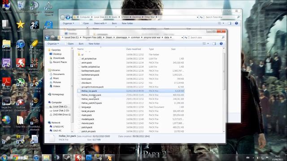Toggle preview pane in Total War window
The width and height of the screenshot is (287, 161).
(229, 23)
